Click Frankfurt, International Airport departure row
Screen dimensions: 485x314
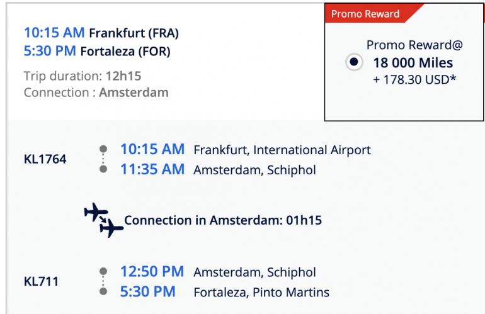point(282,150)
